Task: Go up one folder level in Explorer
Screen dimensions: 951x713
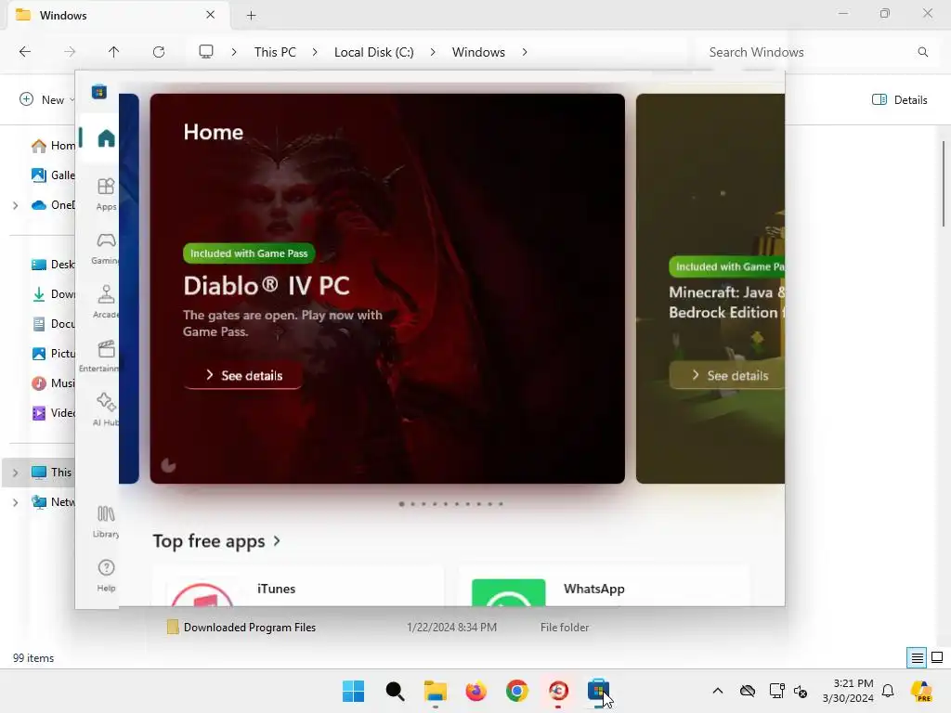Action: tap(113, 52)
